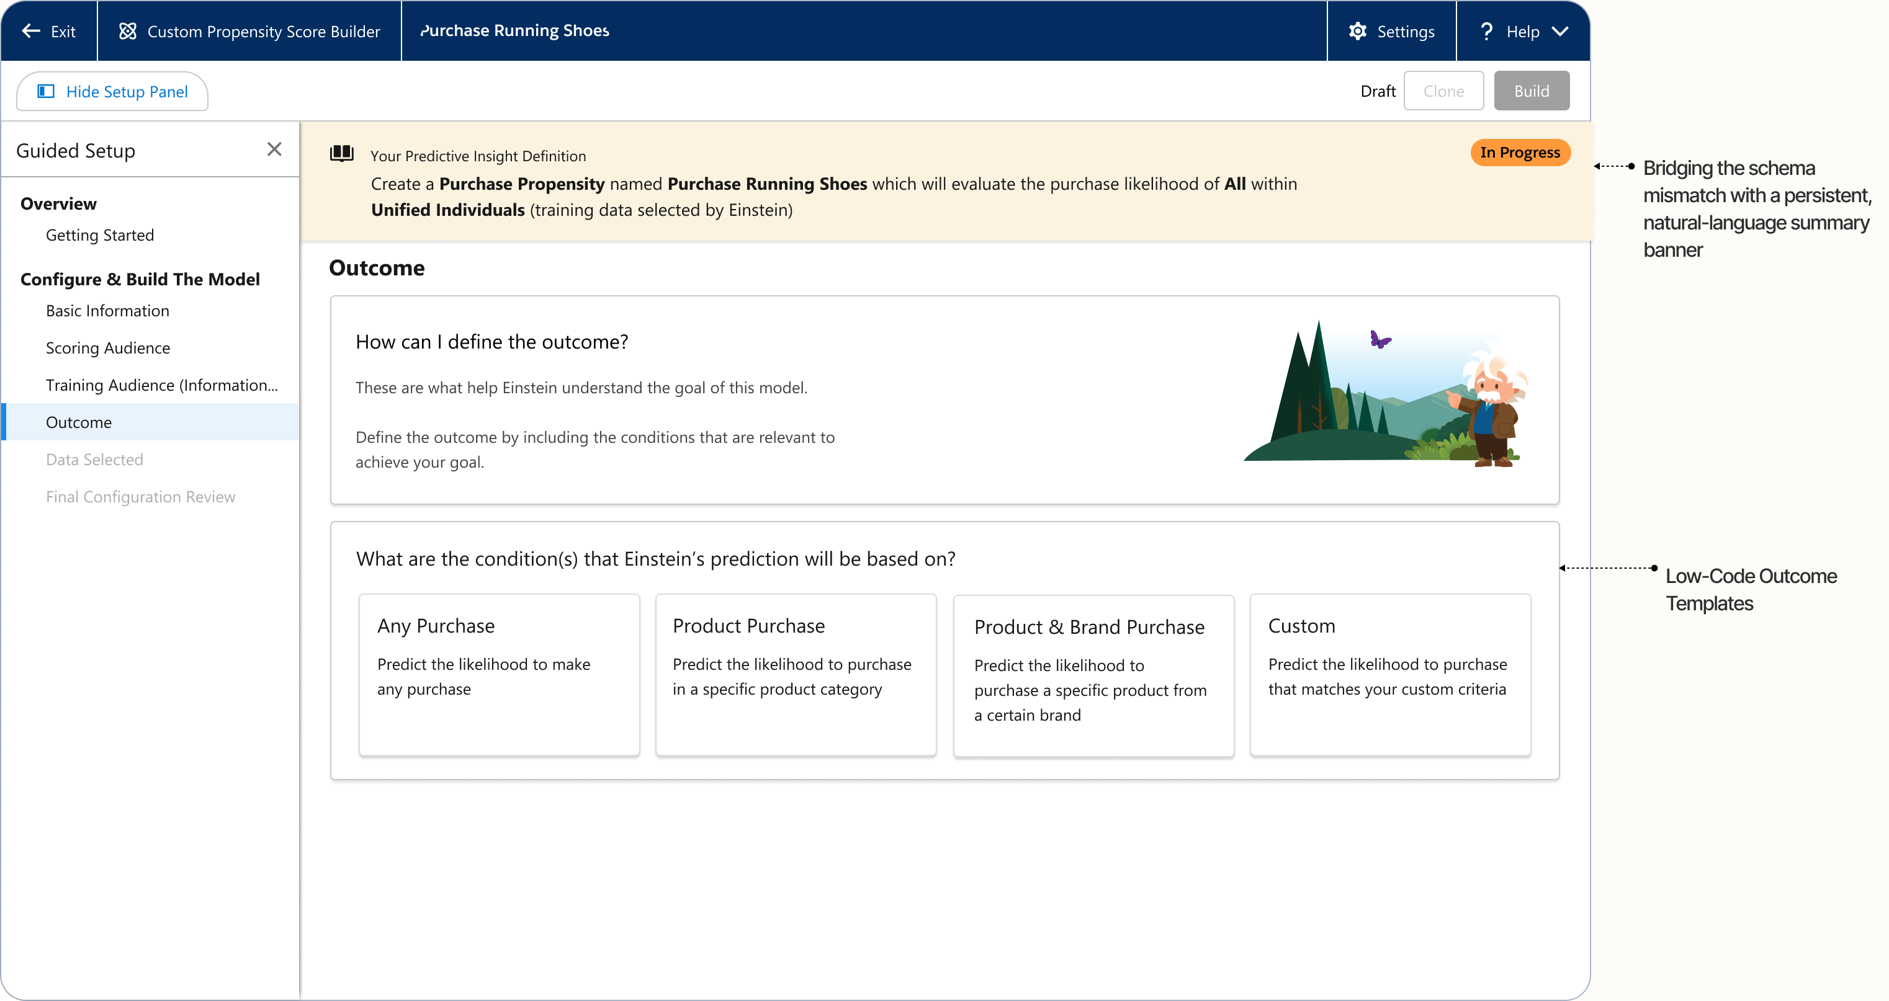Click the panel icon in Hide Setup Panel
Screen dimensions: 1889x1001
click(46, 91)
